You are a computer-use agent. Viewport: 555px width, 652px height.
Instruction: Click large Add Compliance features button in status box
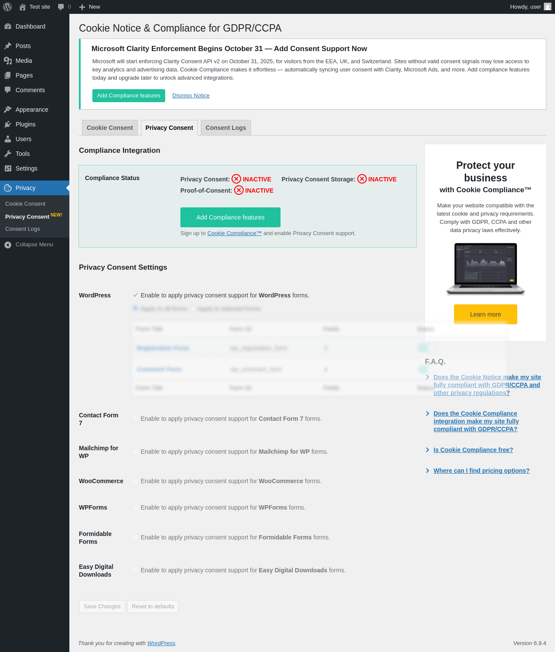230,217
